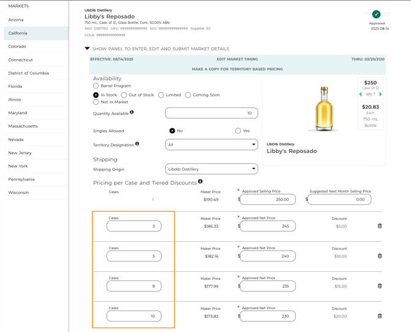The height and width of the screenshot is (332, 411).
Task: Click the Quantity Available input field
Action: (212, 113)
